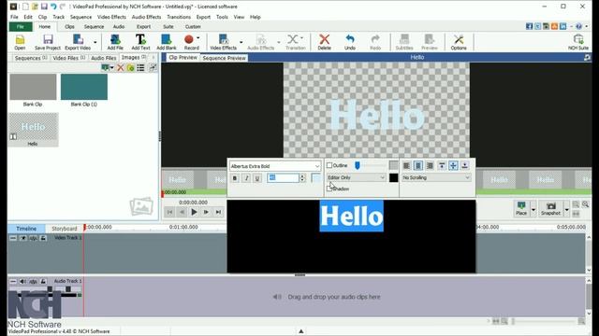Open the Editor Only dropdown
Screen dimensions: 599x336
(356, 177)
